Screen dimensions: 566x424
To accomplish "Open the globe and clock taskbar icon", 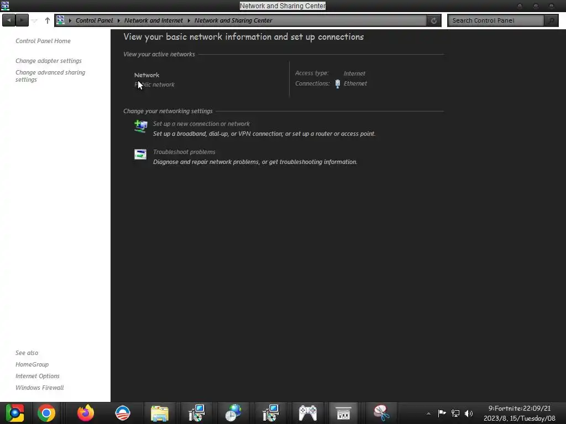I will (234, 413).
